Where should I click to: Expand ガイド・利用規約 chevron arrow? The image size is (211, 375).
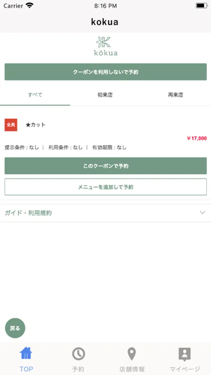[x=202, y=212]
